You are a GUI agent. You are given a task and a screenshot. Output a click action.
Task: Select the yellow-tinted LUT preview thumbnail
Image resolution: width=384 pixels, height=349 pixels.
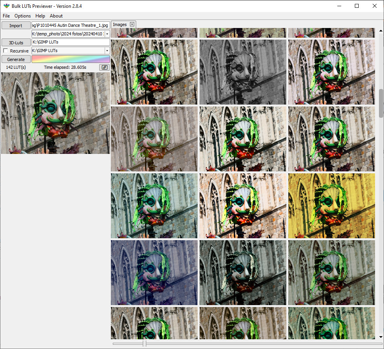click(331, 206)
